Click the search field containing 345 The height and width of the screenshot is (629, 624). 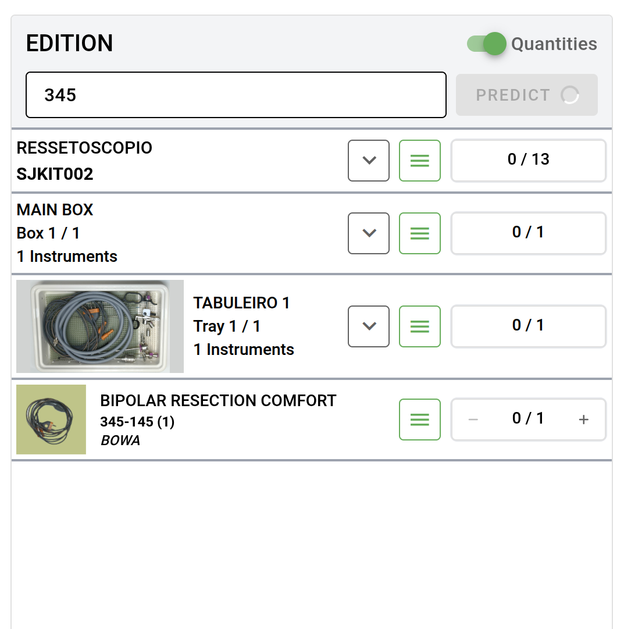(236, 95)
